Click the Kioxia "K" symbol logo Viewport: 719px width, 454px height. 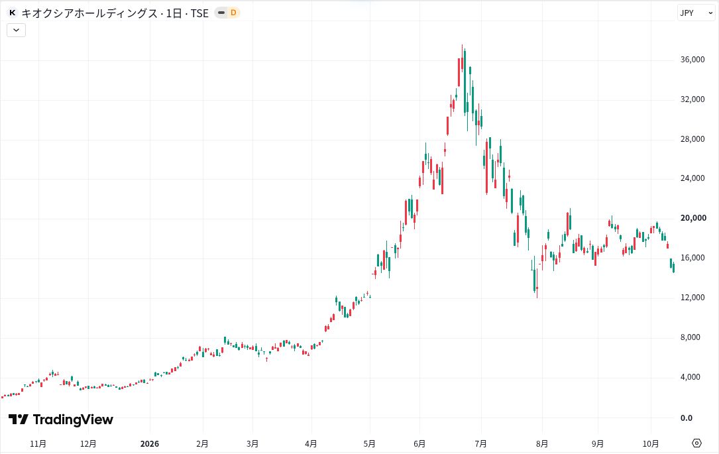(13, 13)
